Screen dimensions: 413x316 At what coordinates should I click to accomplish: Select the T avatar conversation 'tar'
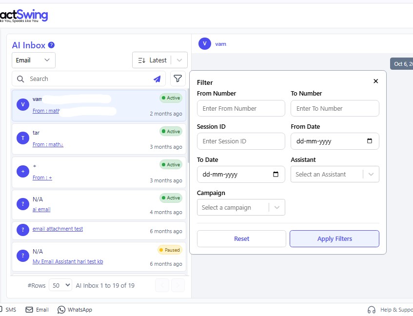23,138
